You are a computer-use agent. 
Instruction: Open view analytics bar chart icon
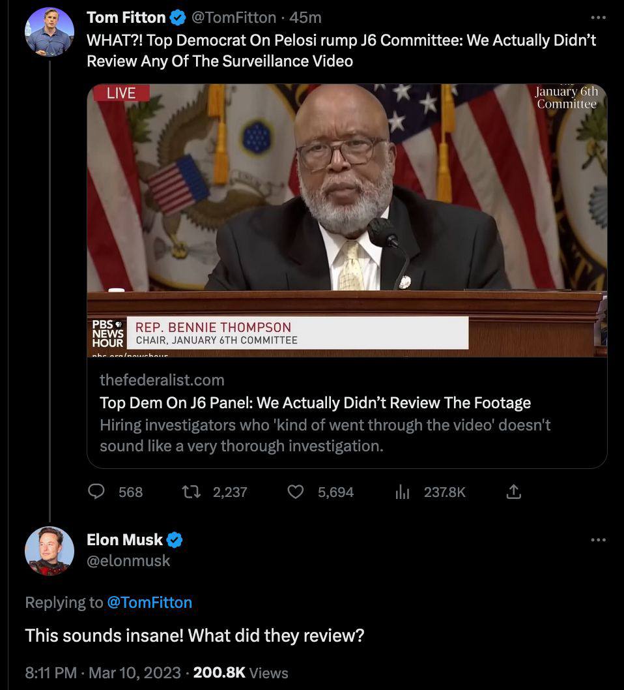click(x=402, y=491)
